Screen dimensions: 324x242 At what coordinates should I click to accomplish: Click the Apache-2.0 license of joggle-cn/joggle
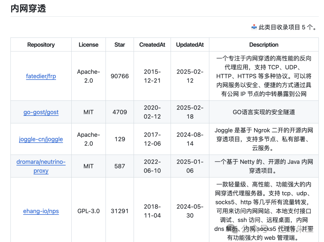pyautogui.click(x=88, y=139)
